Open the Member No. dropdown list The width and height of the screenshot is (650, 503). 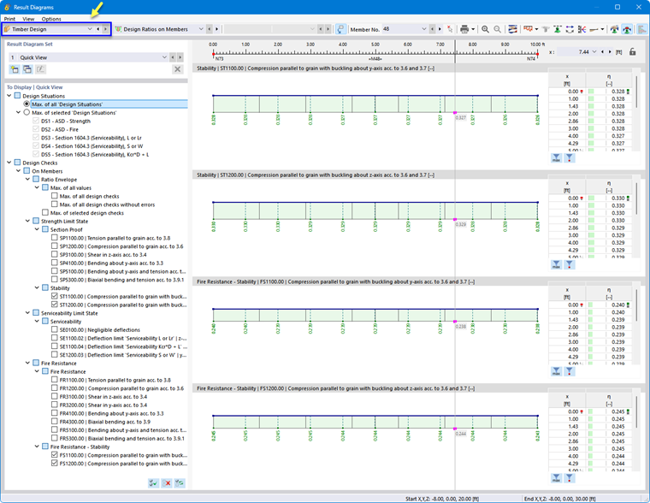pyautogui.click(x=423, y=29)
